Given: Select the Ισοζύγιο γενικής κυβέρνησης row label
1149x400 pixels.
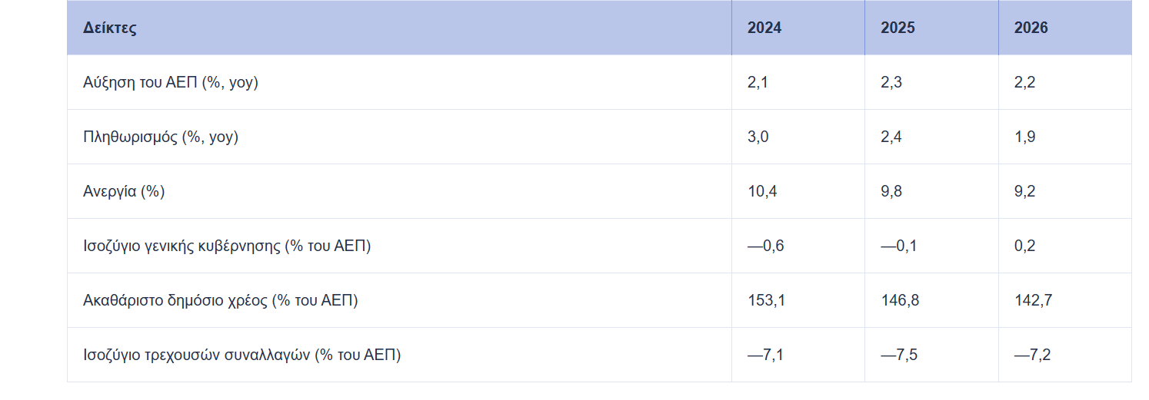Looking at the screenshot, I should 227,246.
